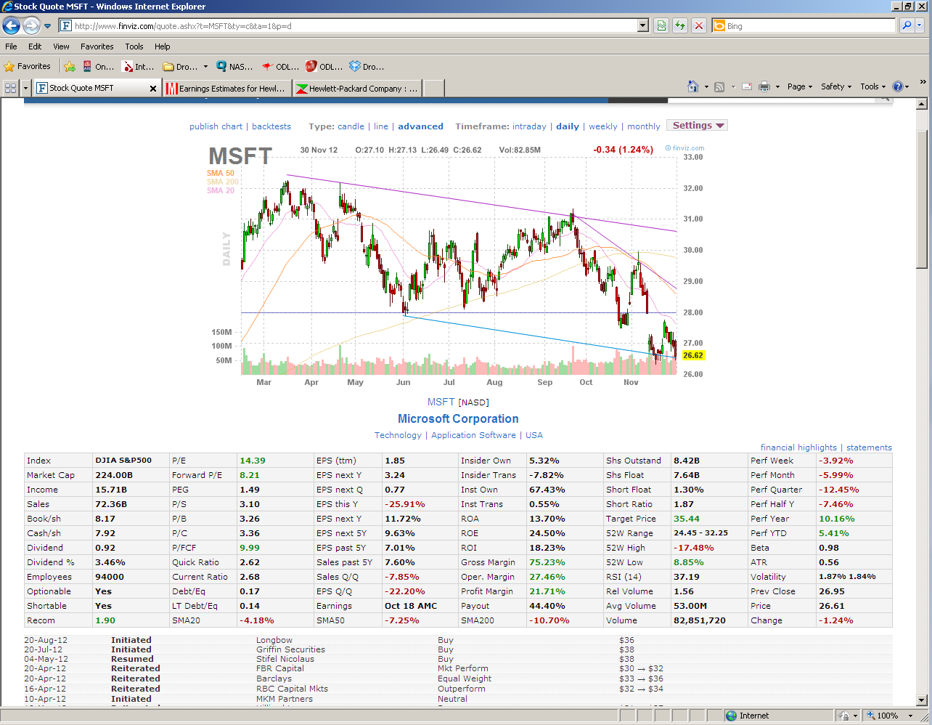The width and height of the screenshot is (932, 725).
Task: Select the 'monthly' timeframe
Action: [x=644, y=126]
